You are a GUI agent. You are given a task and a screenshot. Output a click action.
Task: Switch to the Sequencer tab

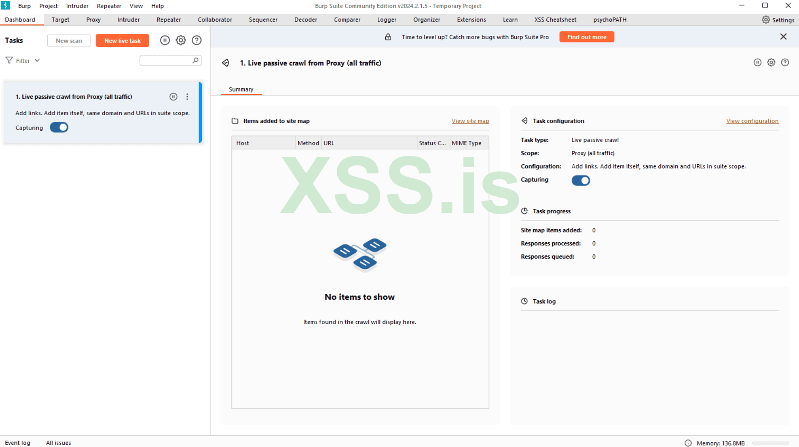(x=263, y=20)
